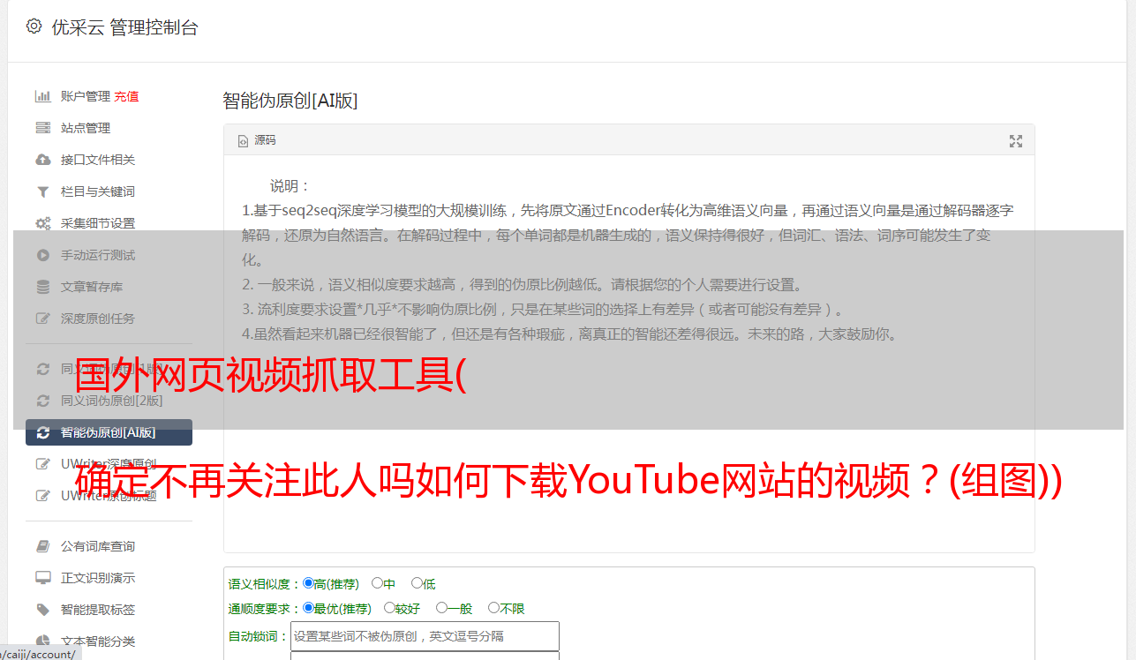Expand the editor to fullscreen
1136x660 pixels.
click(x=1016, y=141)
